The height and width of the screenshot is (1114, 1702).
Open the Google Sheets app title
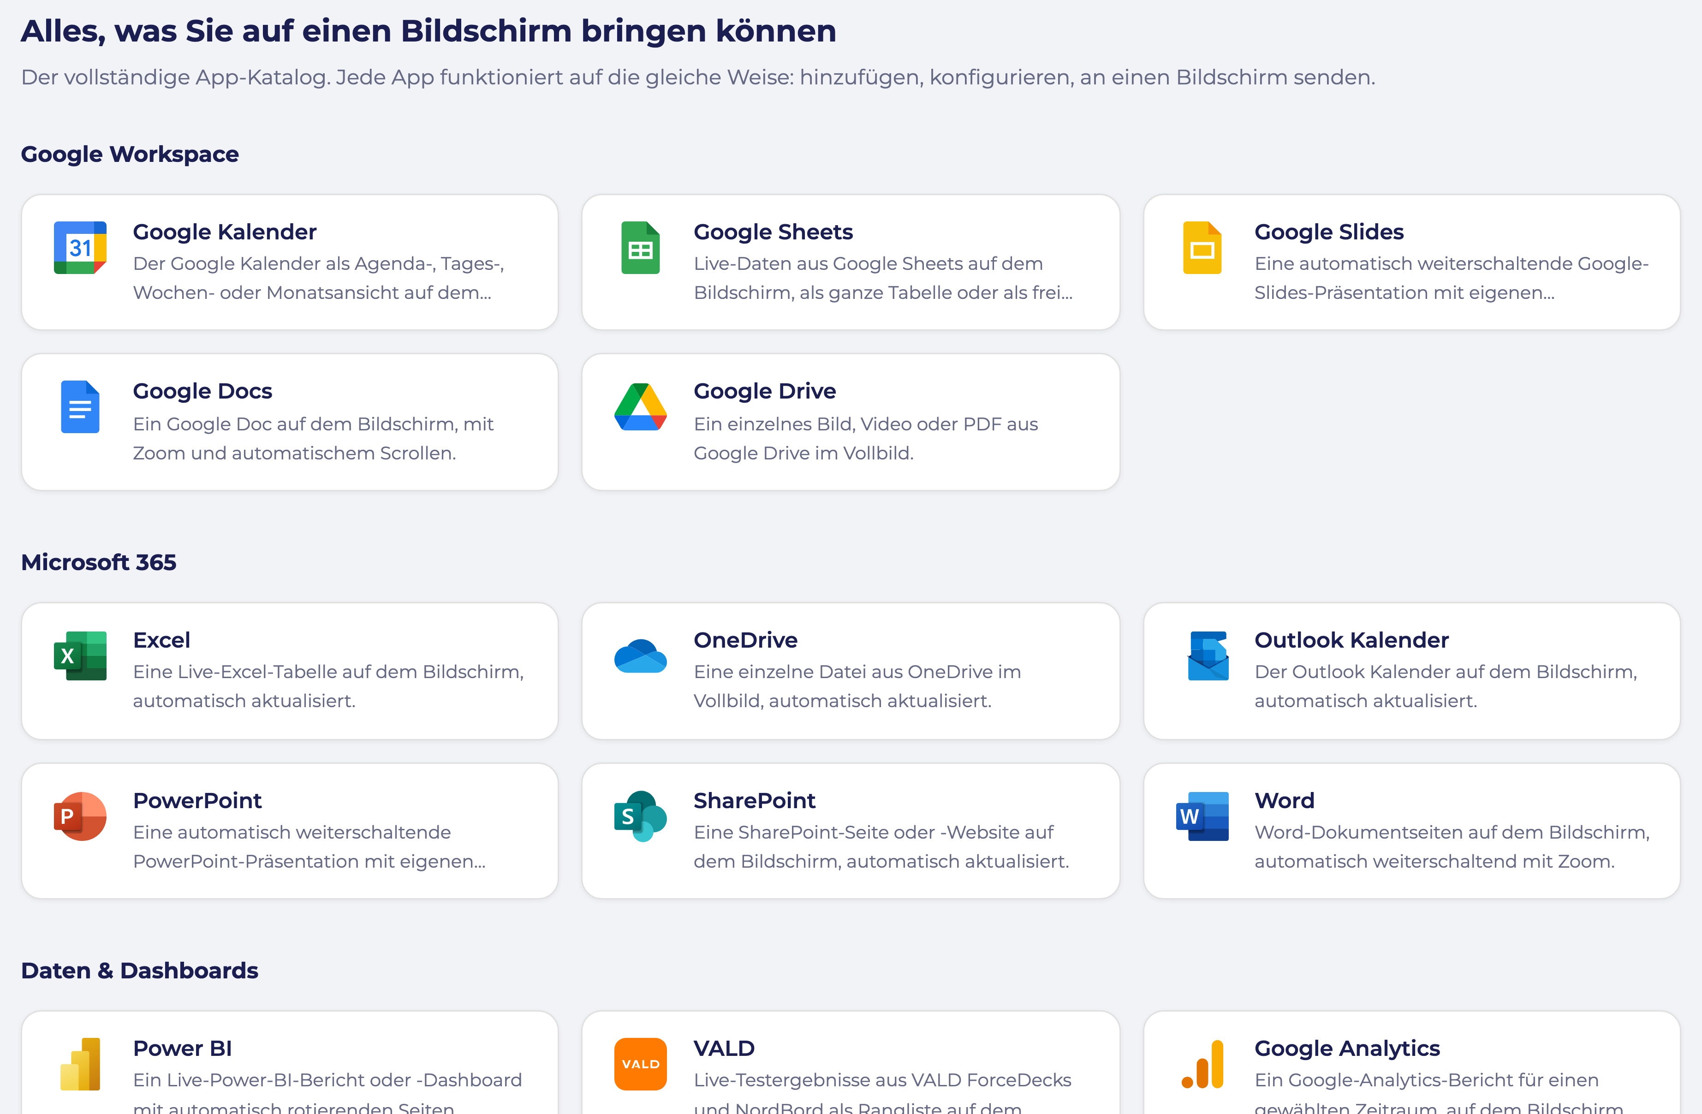pyautogui.click(x=773, y=232)
